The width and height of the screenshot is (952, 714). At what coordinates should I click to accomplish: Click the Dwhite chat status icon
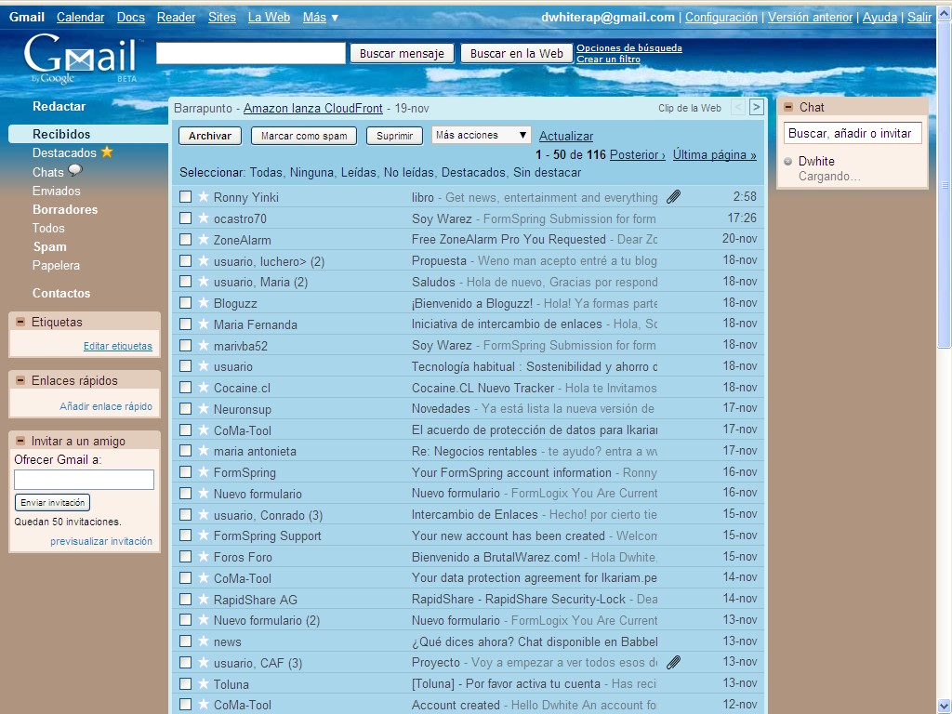point(788,162)
